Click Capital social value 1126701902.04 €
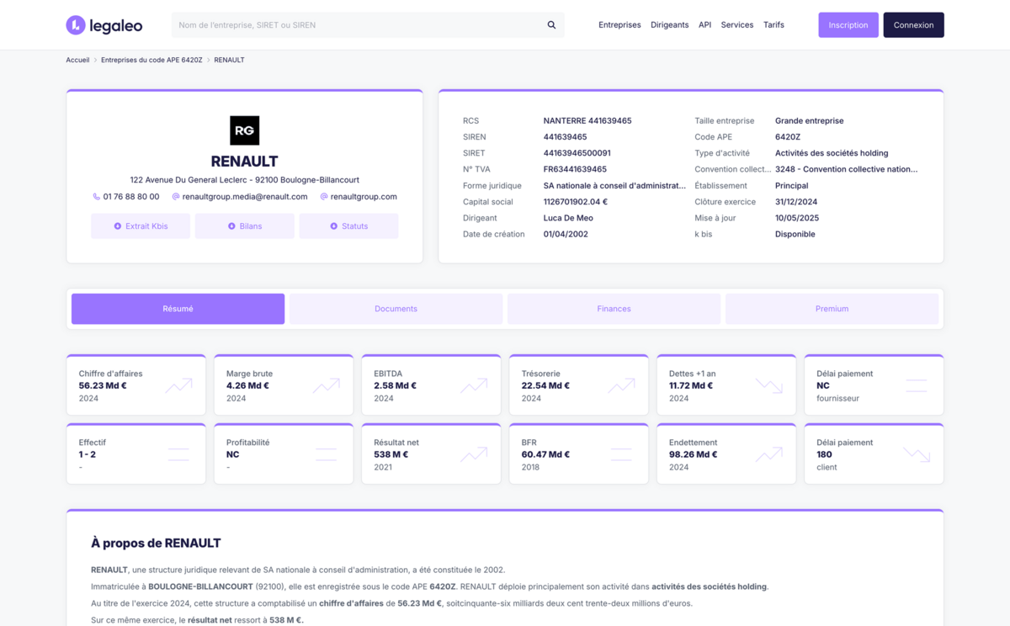 [576, 202]
